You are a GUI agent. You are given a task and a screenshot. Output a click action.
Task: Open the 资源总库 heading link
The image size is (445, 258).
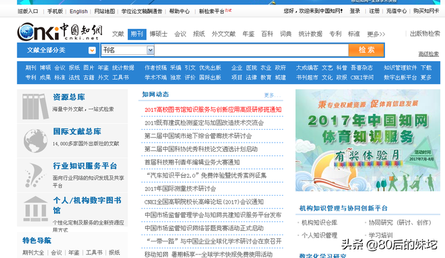[x=69, y=98]
